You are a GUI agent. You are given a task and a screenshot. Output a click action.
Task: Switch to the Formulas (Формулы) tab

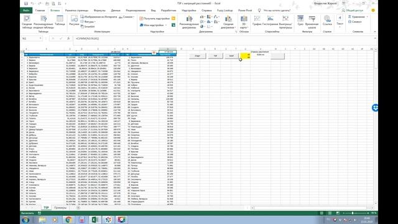tap(99, 11)
